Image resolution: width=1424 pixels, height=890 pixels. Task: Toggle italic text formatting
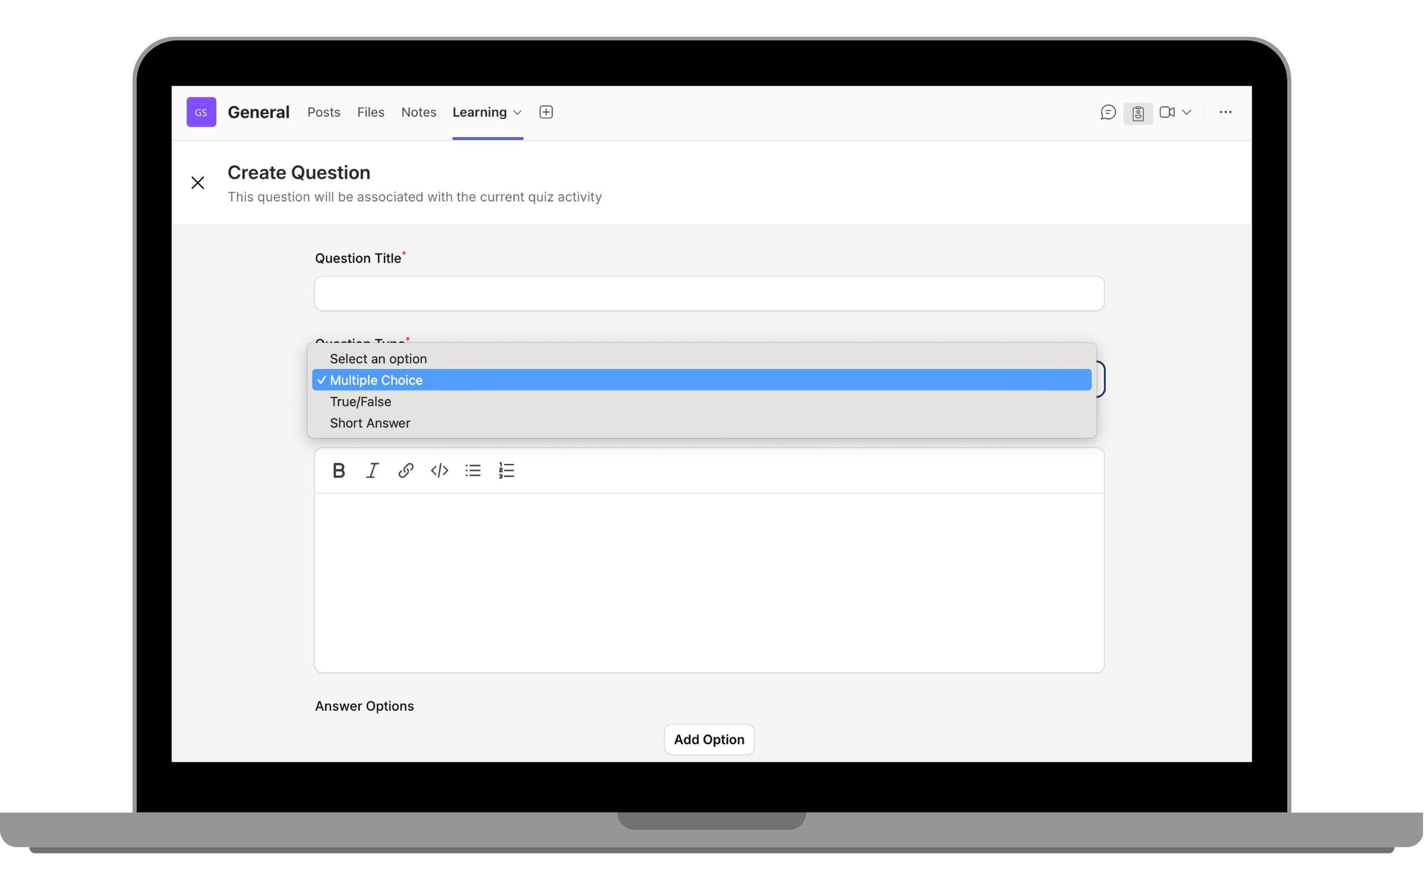tap(372, 470)
